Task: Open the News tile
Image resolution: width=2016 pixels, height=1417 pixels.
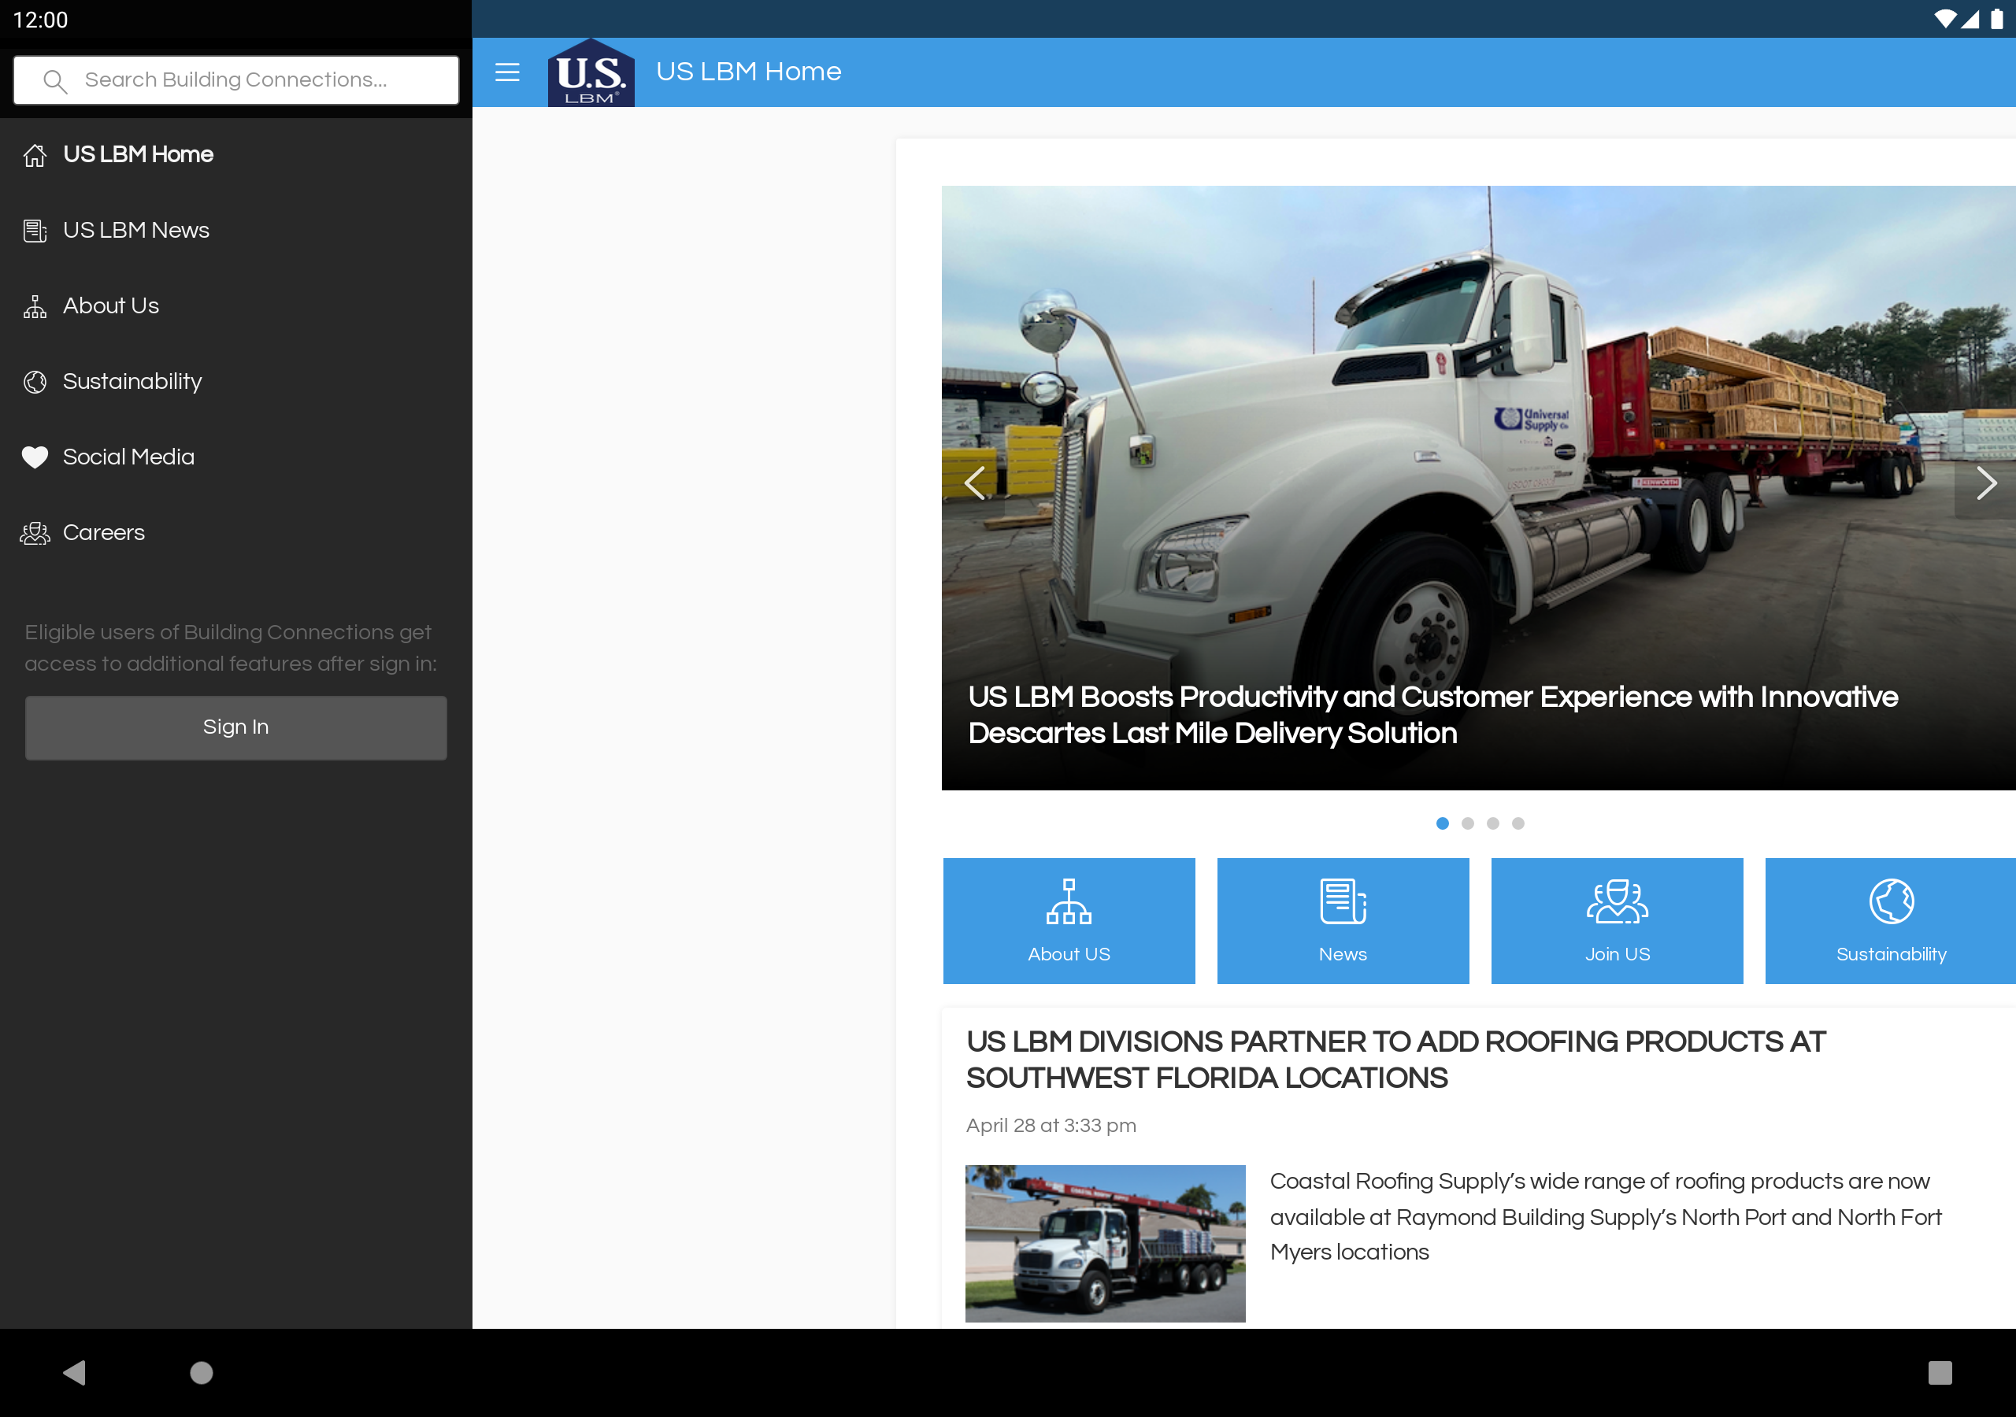Action: point(1343,920)
